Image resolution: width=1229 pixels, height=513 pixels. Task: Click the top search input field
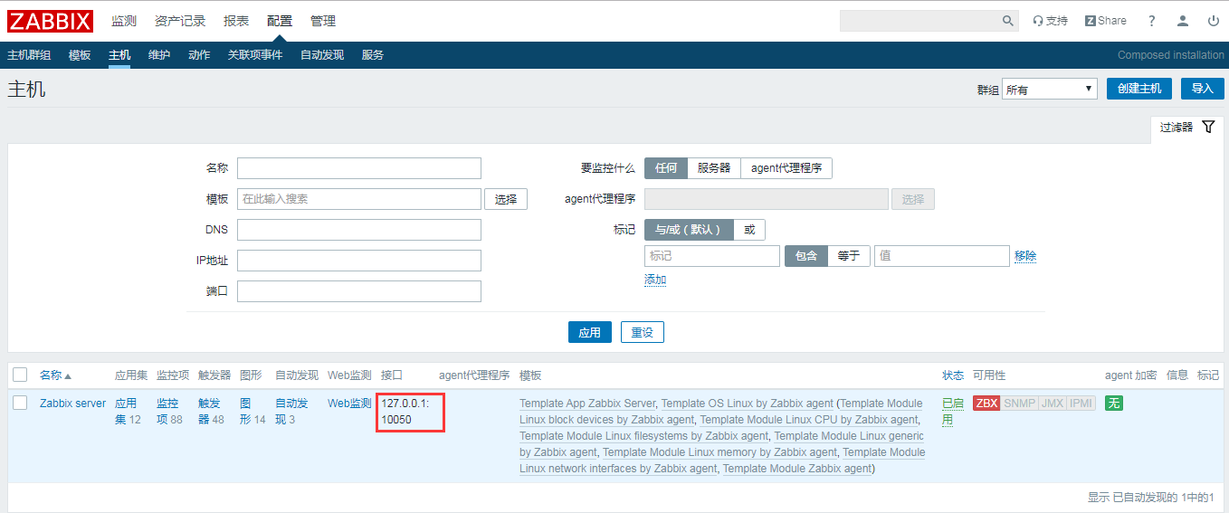pos(920,21)
